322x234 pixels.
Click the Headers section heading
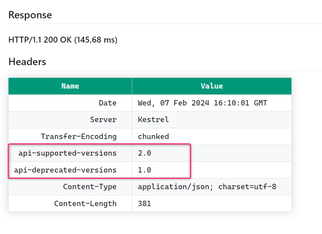[x=27, y=62]
